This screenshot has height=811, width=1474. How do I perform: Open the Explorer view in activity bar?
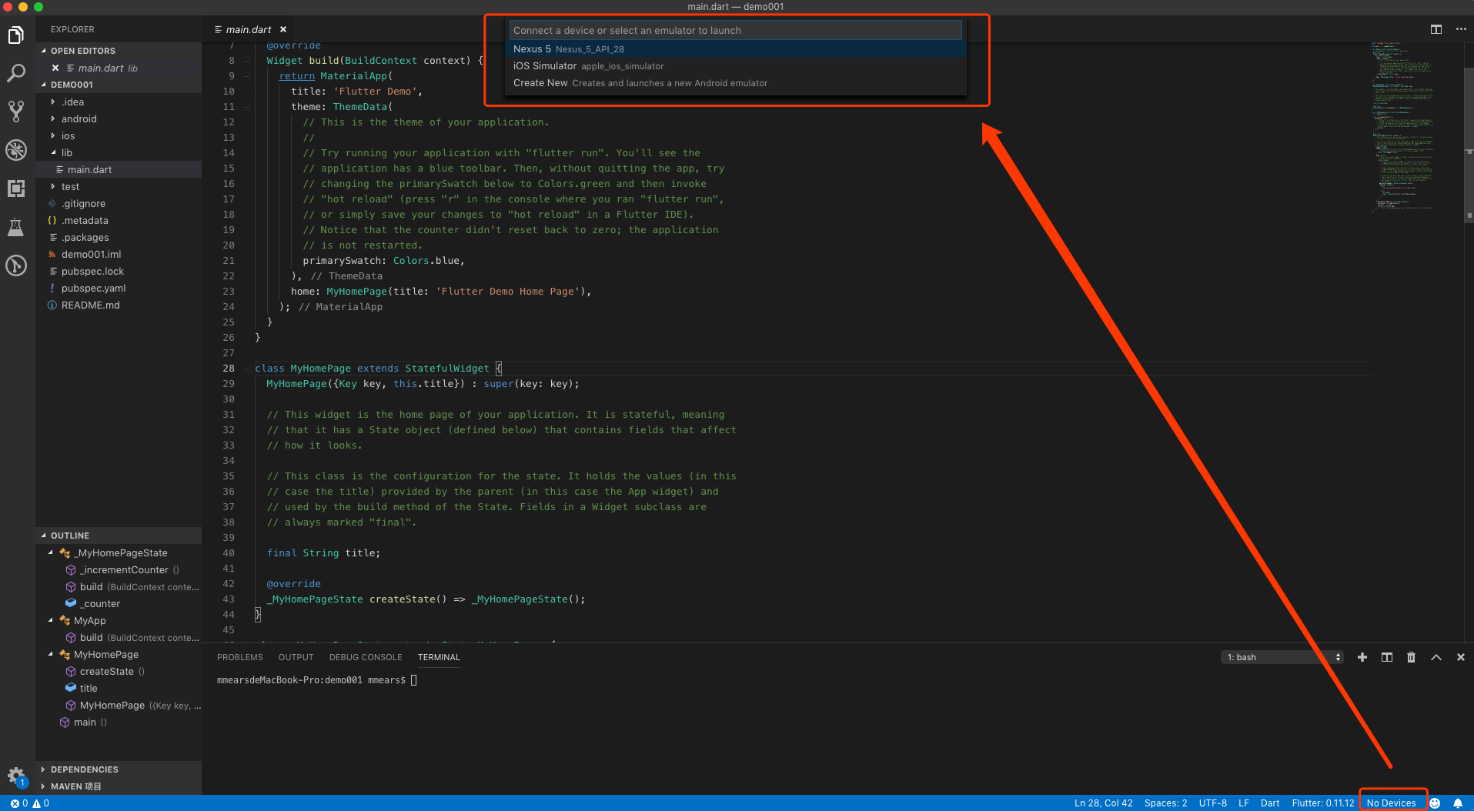coord(16,35)
